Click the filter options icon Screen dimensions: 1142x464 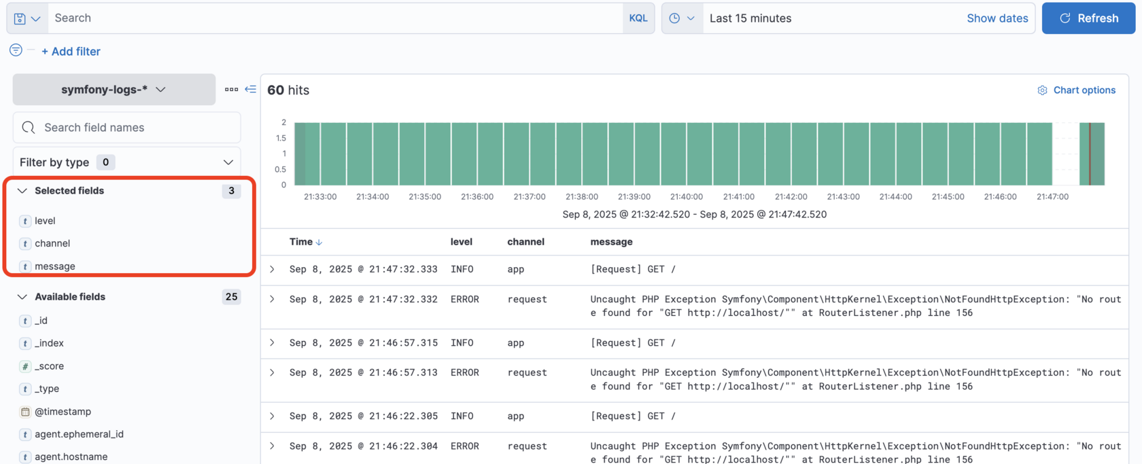coord(16,50)
